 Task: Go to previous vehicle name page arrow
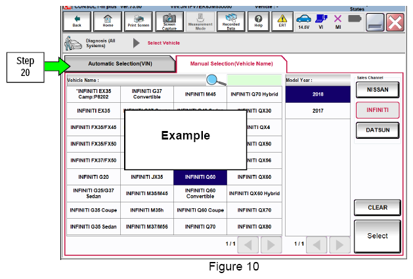[x=248, y=245]
